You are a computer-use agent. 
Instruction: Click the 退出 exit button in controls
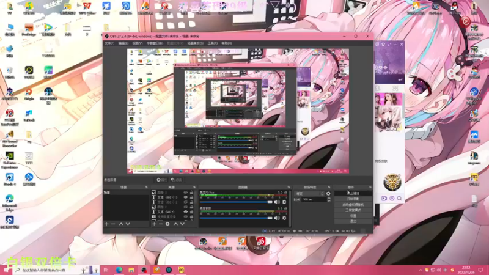point(353,221)
